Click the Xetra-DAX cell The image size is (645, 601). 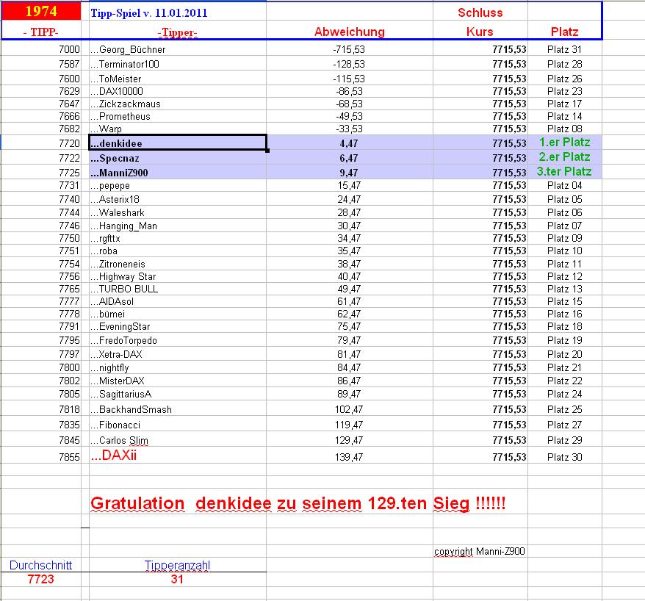tap(178, 354)
